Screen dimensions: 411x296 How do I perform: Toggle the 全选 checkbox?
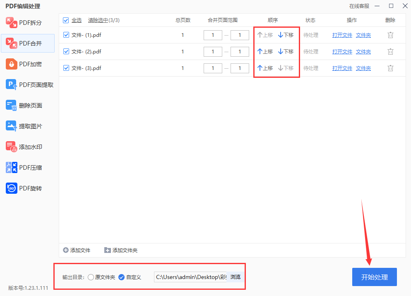pyautogui.click(x=66, y=20)
